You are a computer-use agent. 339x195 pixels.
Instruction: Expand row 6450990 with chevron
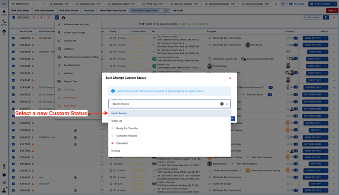[334, 38]
